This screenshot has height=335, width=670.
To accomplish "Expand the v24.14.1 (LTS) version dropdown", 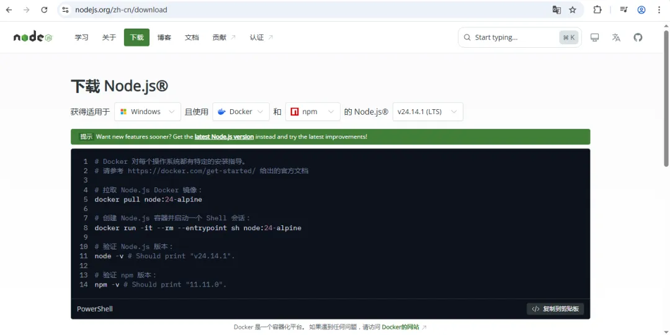I will click(427, 112).
